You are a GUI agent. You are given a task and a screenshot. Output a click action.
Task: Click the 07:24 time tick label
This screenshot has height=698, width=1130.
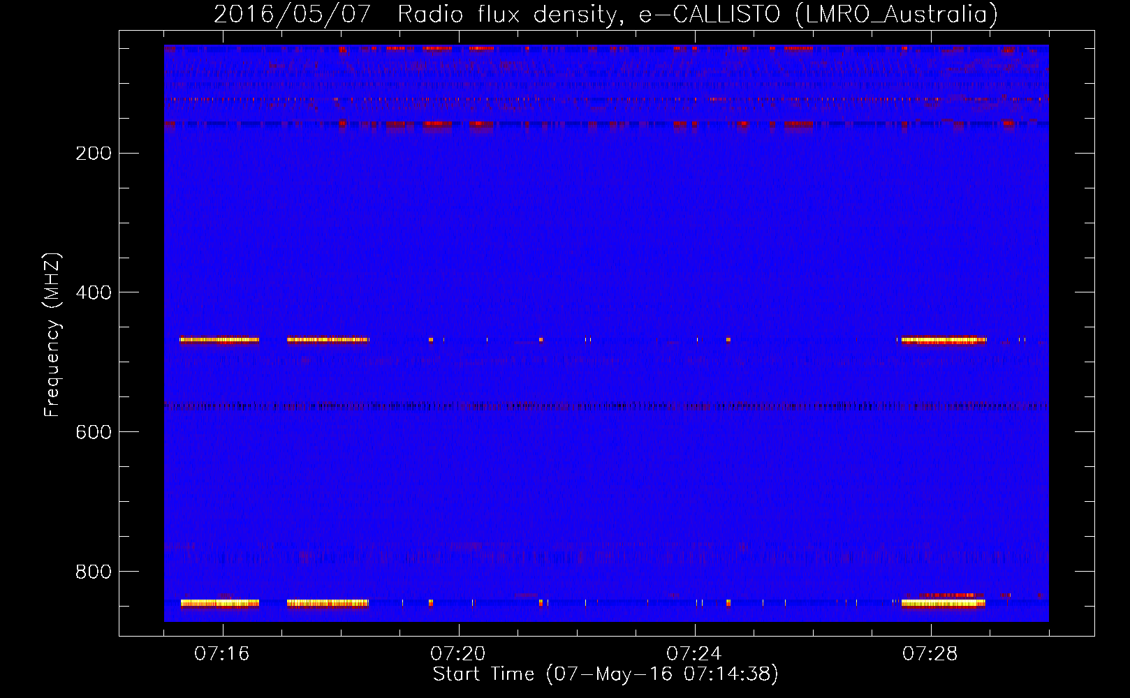tap(694, 654)
